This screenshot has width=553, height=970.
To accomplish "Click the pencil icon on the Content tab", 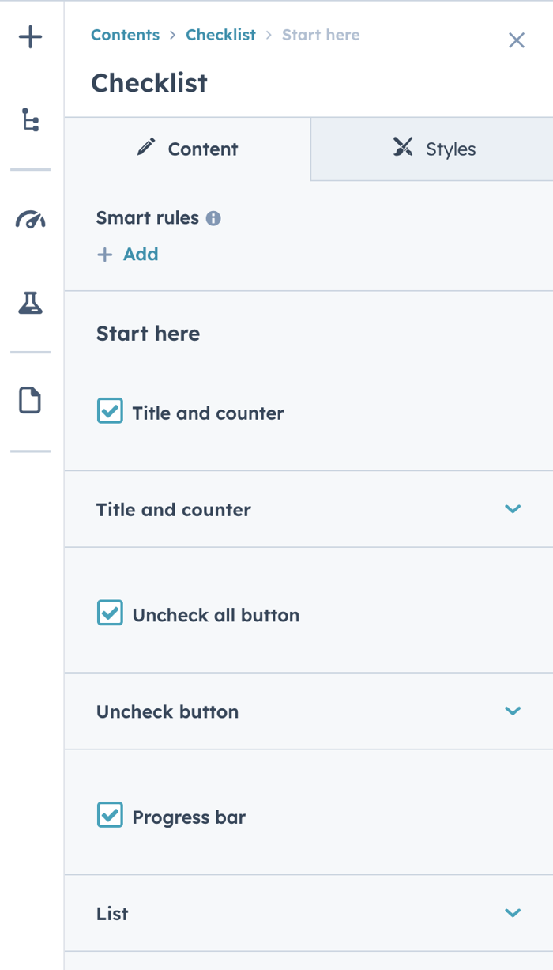I will click(x=145, y=146).
